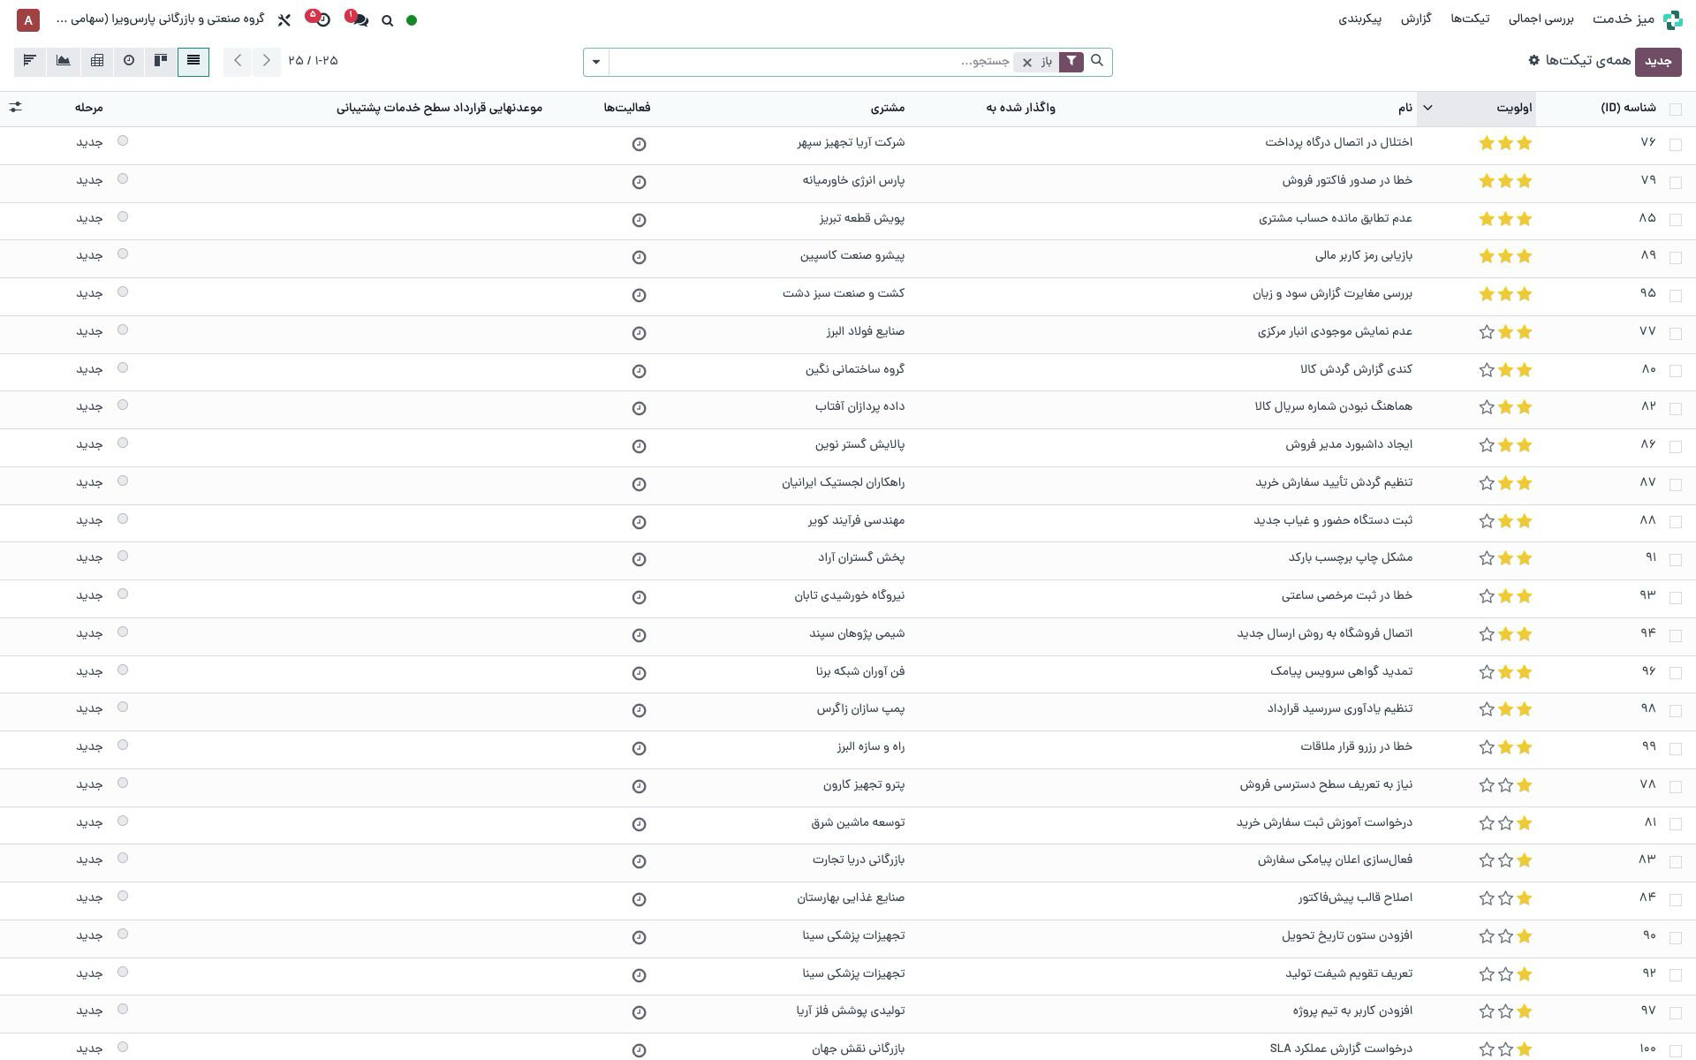This screenshot has width=1696, height=1060.
Task: Click the pager counter ۱-۲۵ / ۲۵
Action: click(x=313, y=60)
